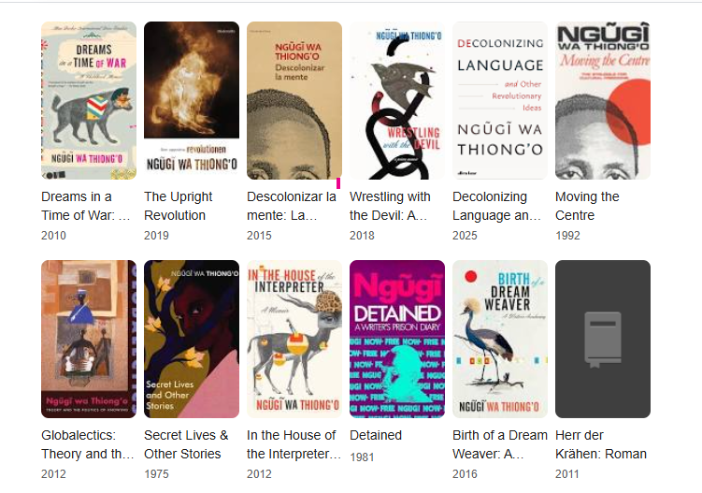Click the 'Globalectics: Theory and th…' title
The width and height of the screenshot is (702, 493).
pos(88,444)
